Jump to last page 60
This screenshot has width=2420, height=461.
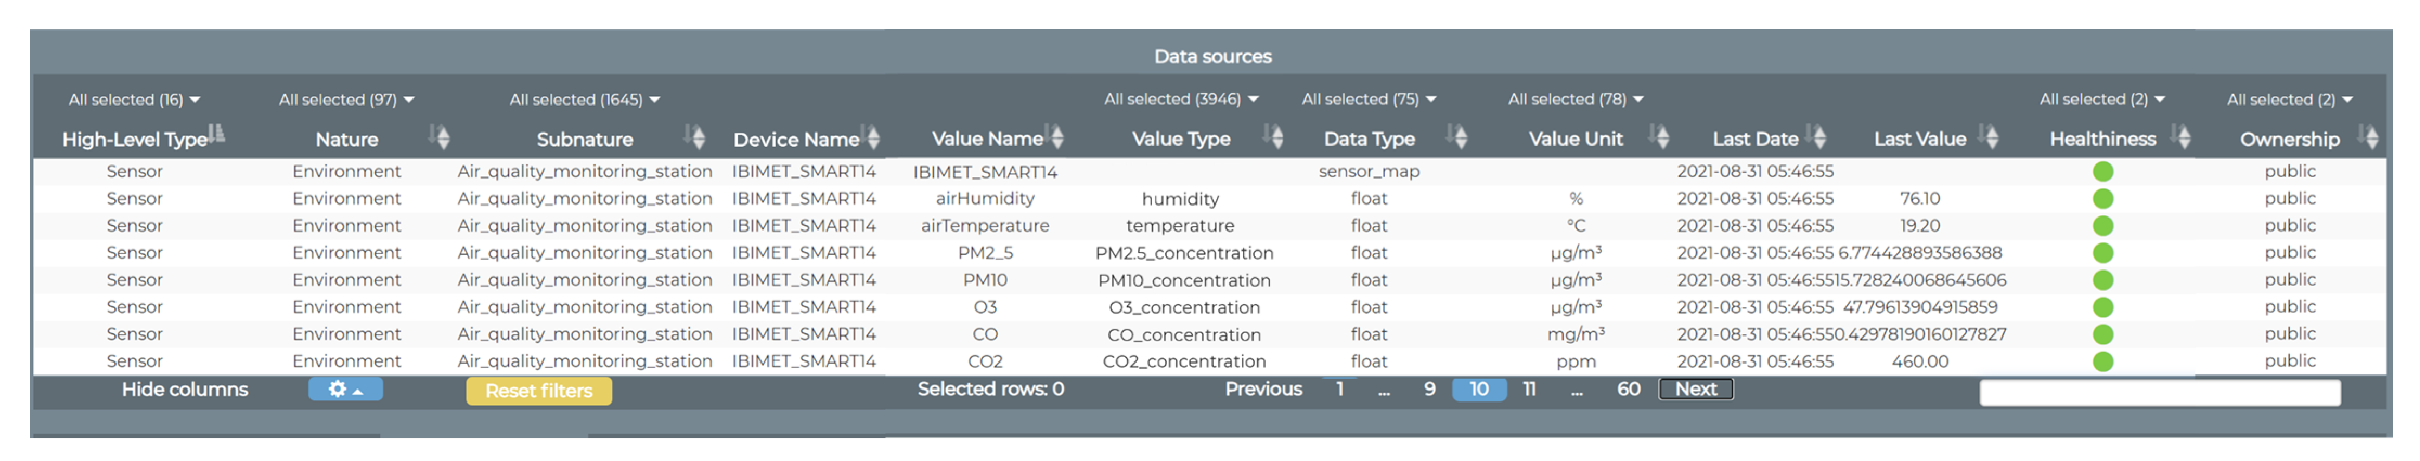1628,389
